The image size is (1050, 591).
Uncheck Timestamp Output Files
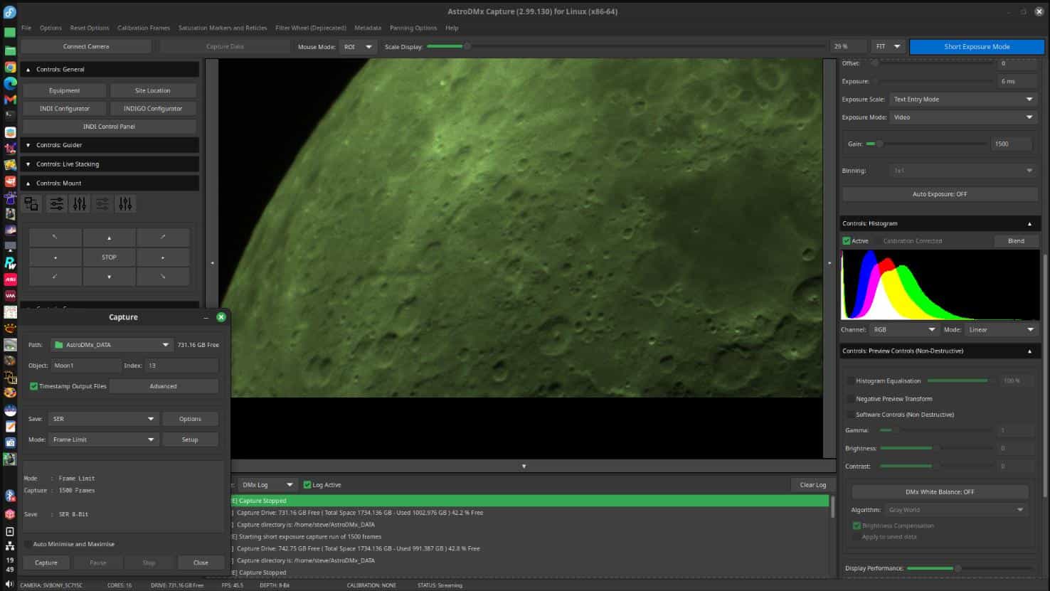point(33,386)
